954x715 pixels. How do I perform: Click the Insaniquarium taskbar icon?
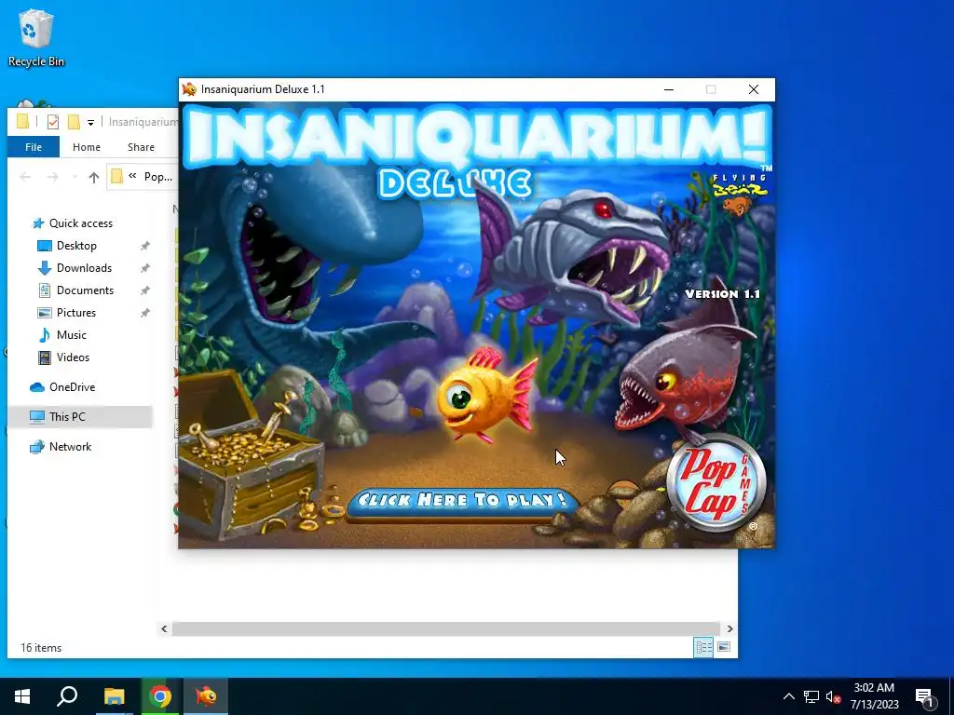coord(206,696)
